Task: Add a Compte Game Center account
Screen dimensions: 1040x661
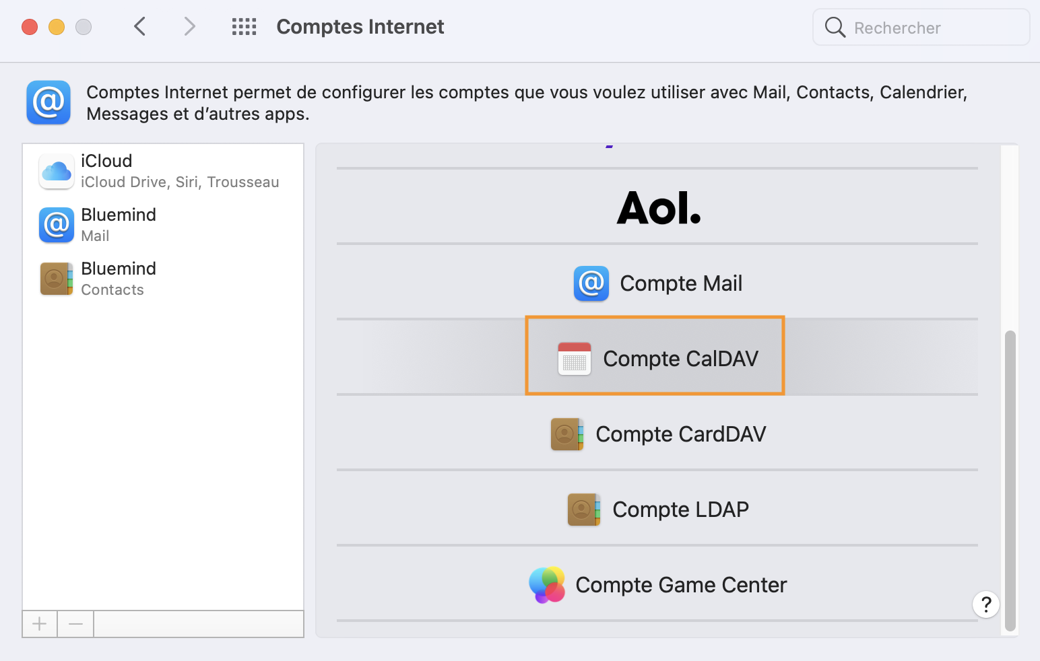Action: point(680,585)
